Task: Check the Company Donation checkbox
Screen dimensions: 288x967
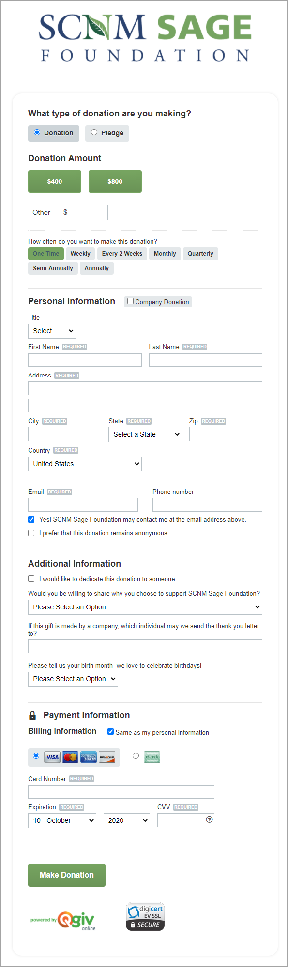Action: (x=130, y=301)
